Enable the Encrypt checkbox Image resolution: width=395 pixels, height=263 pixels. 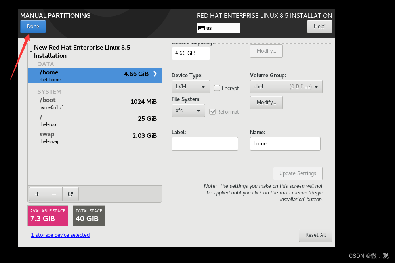(217, 88)
